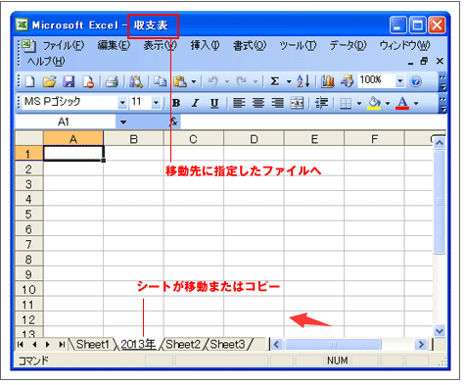Apply red Font Color letter A
The image size is (466, 385).
402,103
